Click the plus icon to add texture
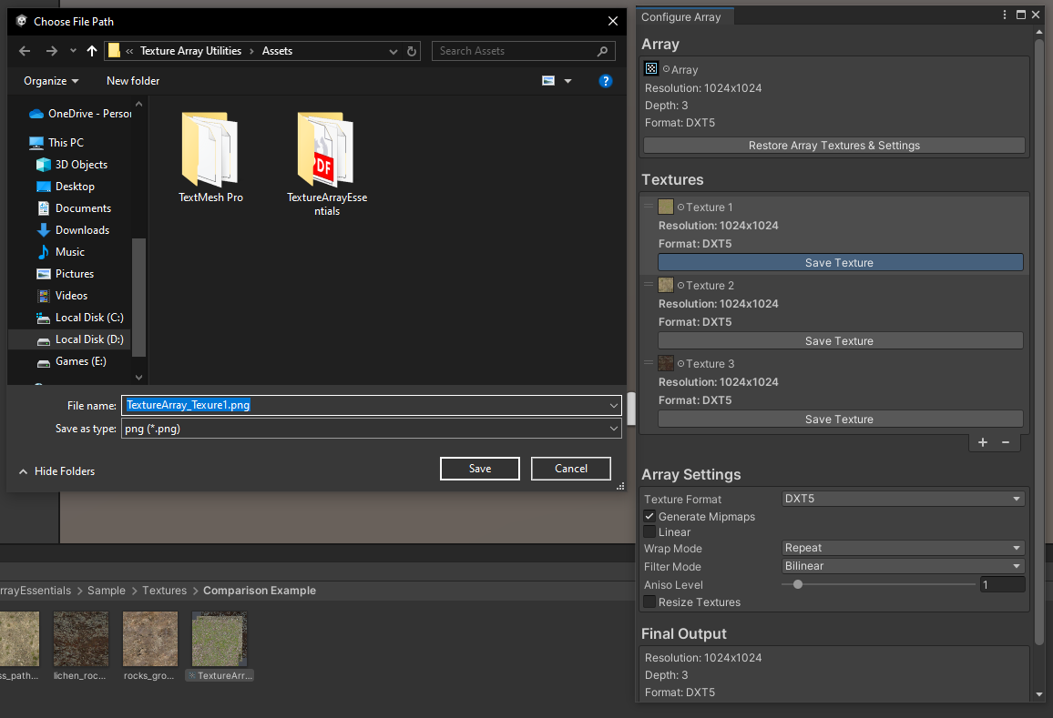The width and height of the screenshot is (1053, 718). [983, 442]
